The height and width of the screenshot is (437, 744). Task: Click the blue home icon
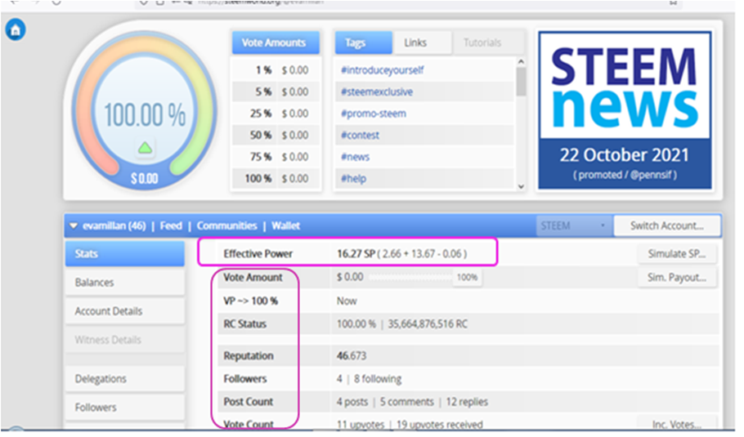[x=16, y=30]
